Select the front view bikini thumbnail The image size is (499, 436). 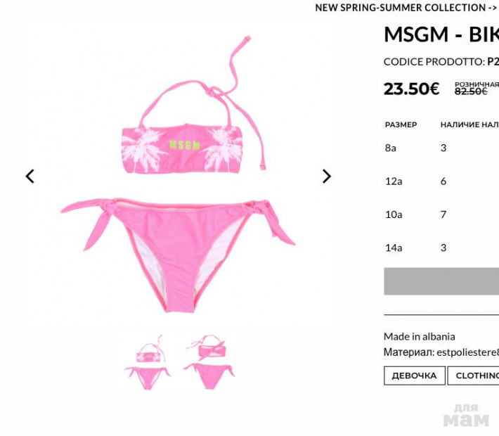pyautogui.click(x=148, y=362)
